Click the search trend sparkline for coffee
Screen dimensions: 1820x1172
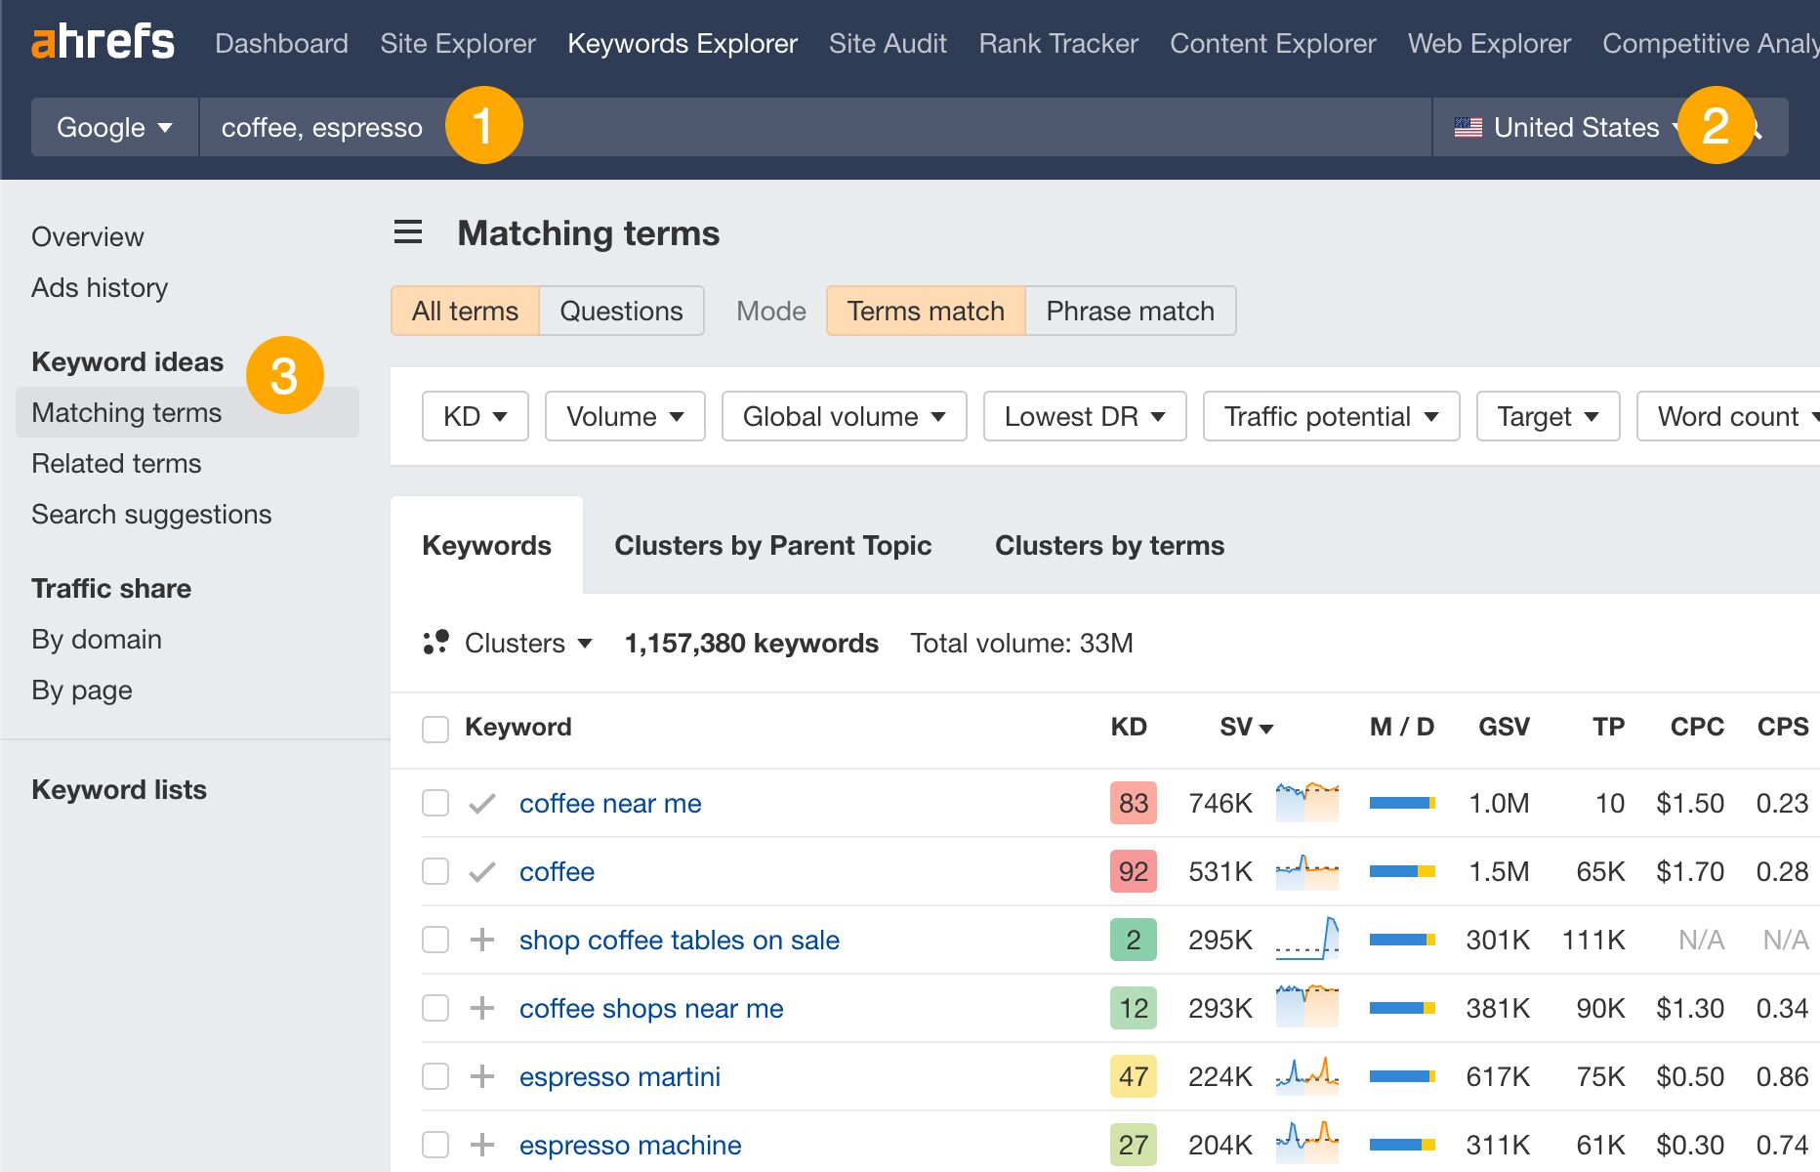(x=1306, y=870)
